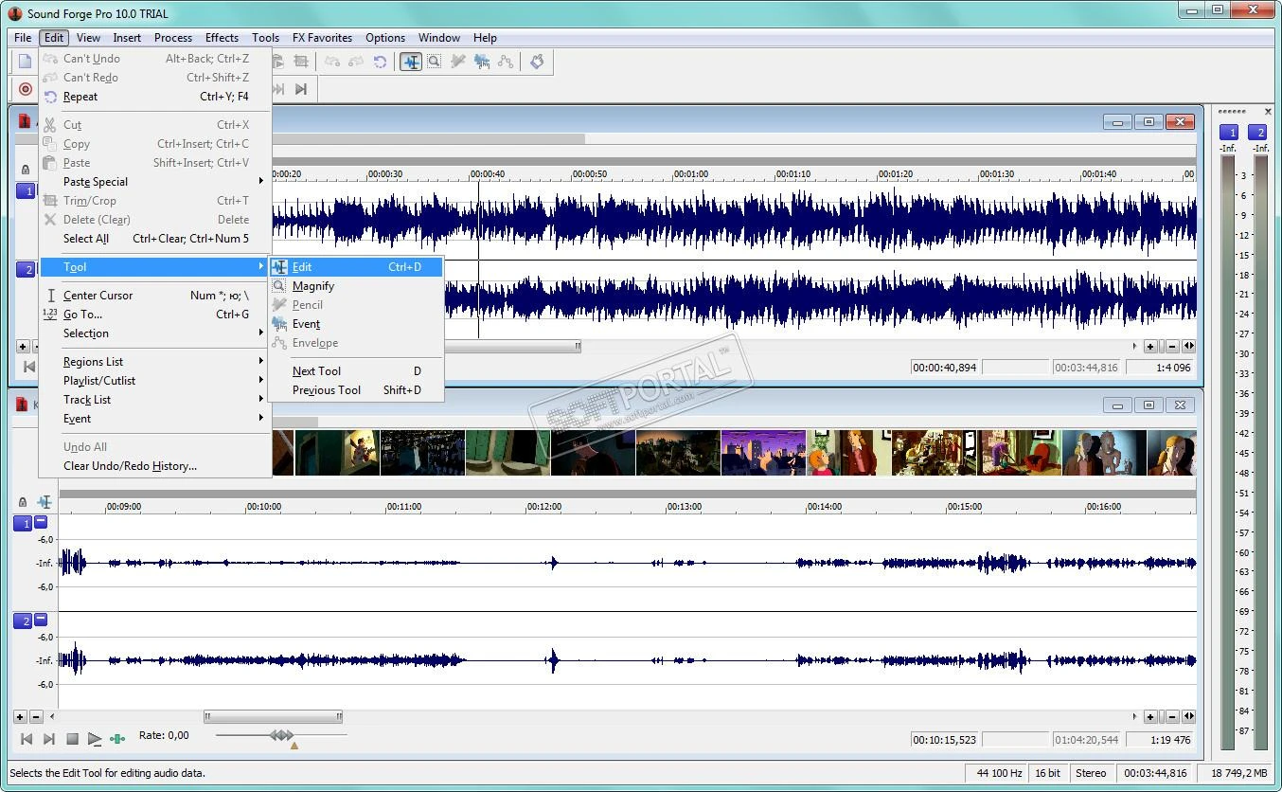Click Go to Start in lower window transport
1282x792 pixels.
pos(27,739)
